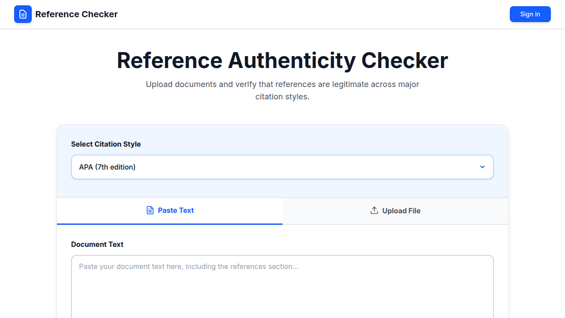Click the Reference Authenticity Checker heading
The width and height of the screenshot is (565, 318).
[x=282, y=61]
